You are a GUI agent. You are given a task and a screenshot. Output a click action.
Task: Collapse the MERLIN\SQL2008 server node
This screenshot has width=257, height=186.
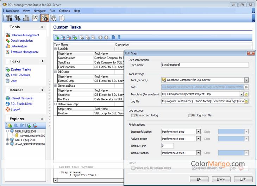(x=7, y=131)
